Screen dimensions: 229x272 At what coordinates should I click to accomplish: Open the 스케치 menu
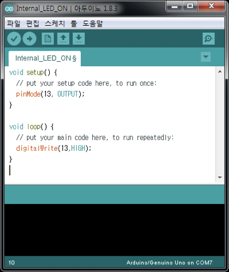[55, 23]
